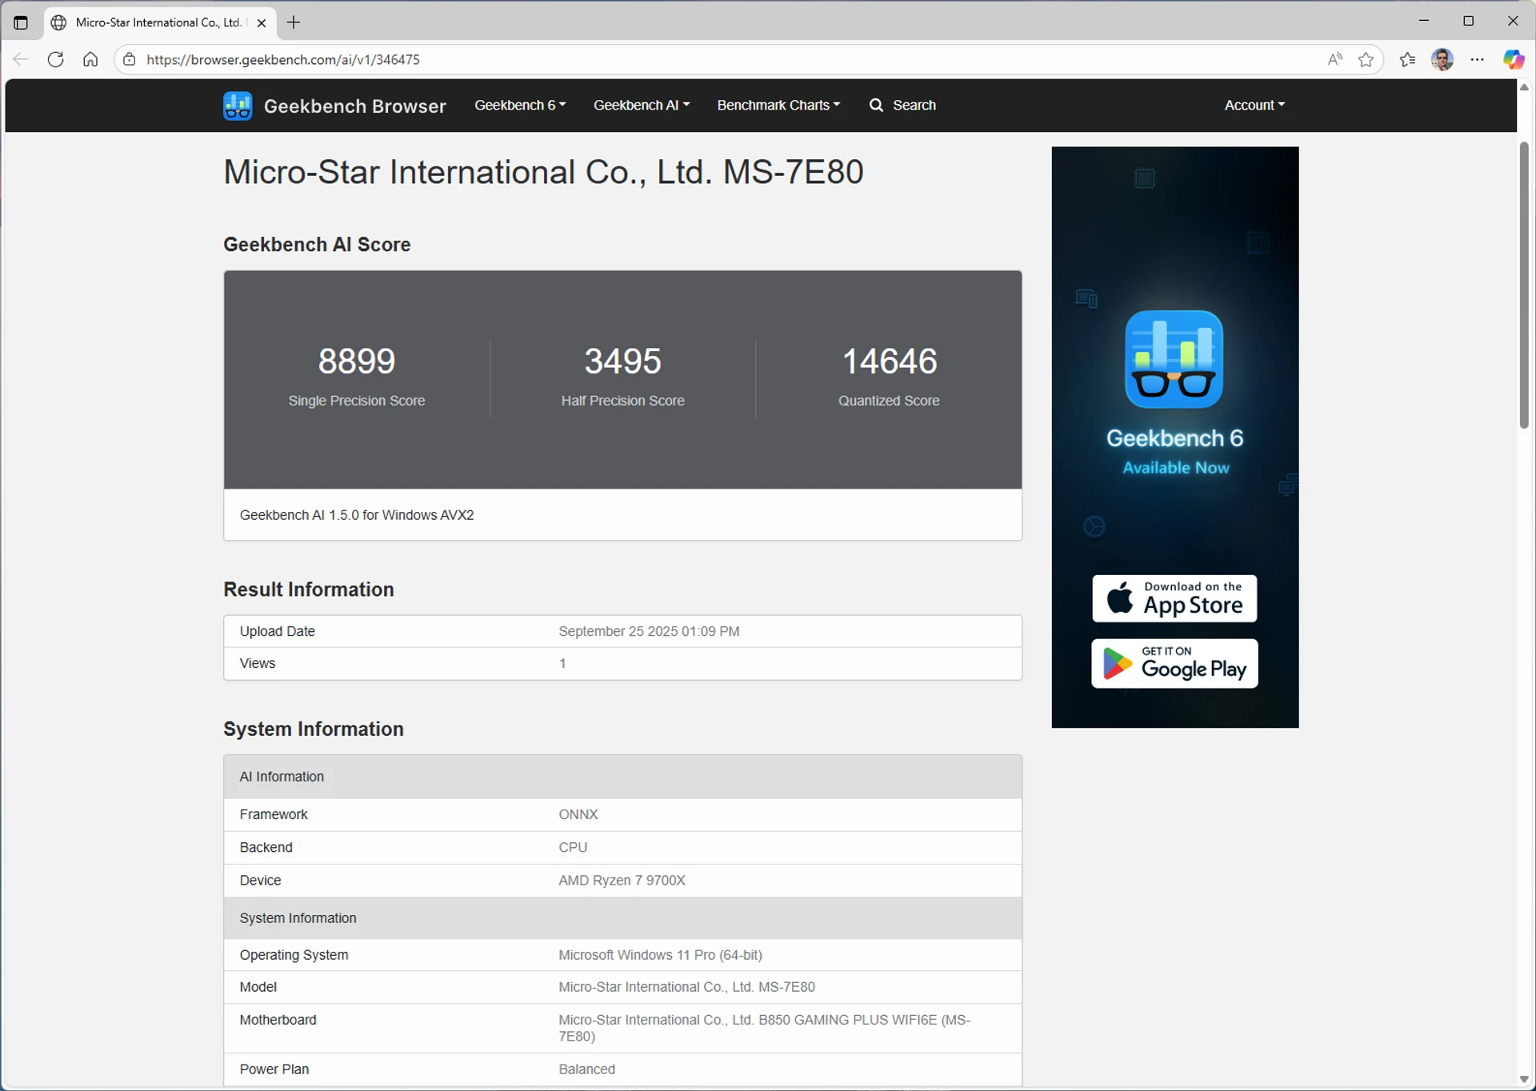
Task: Open the Account menu
Action: pos(1254,105)
